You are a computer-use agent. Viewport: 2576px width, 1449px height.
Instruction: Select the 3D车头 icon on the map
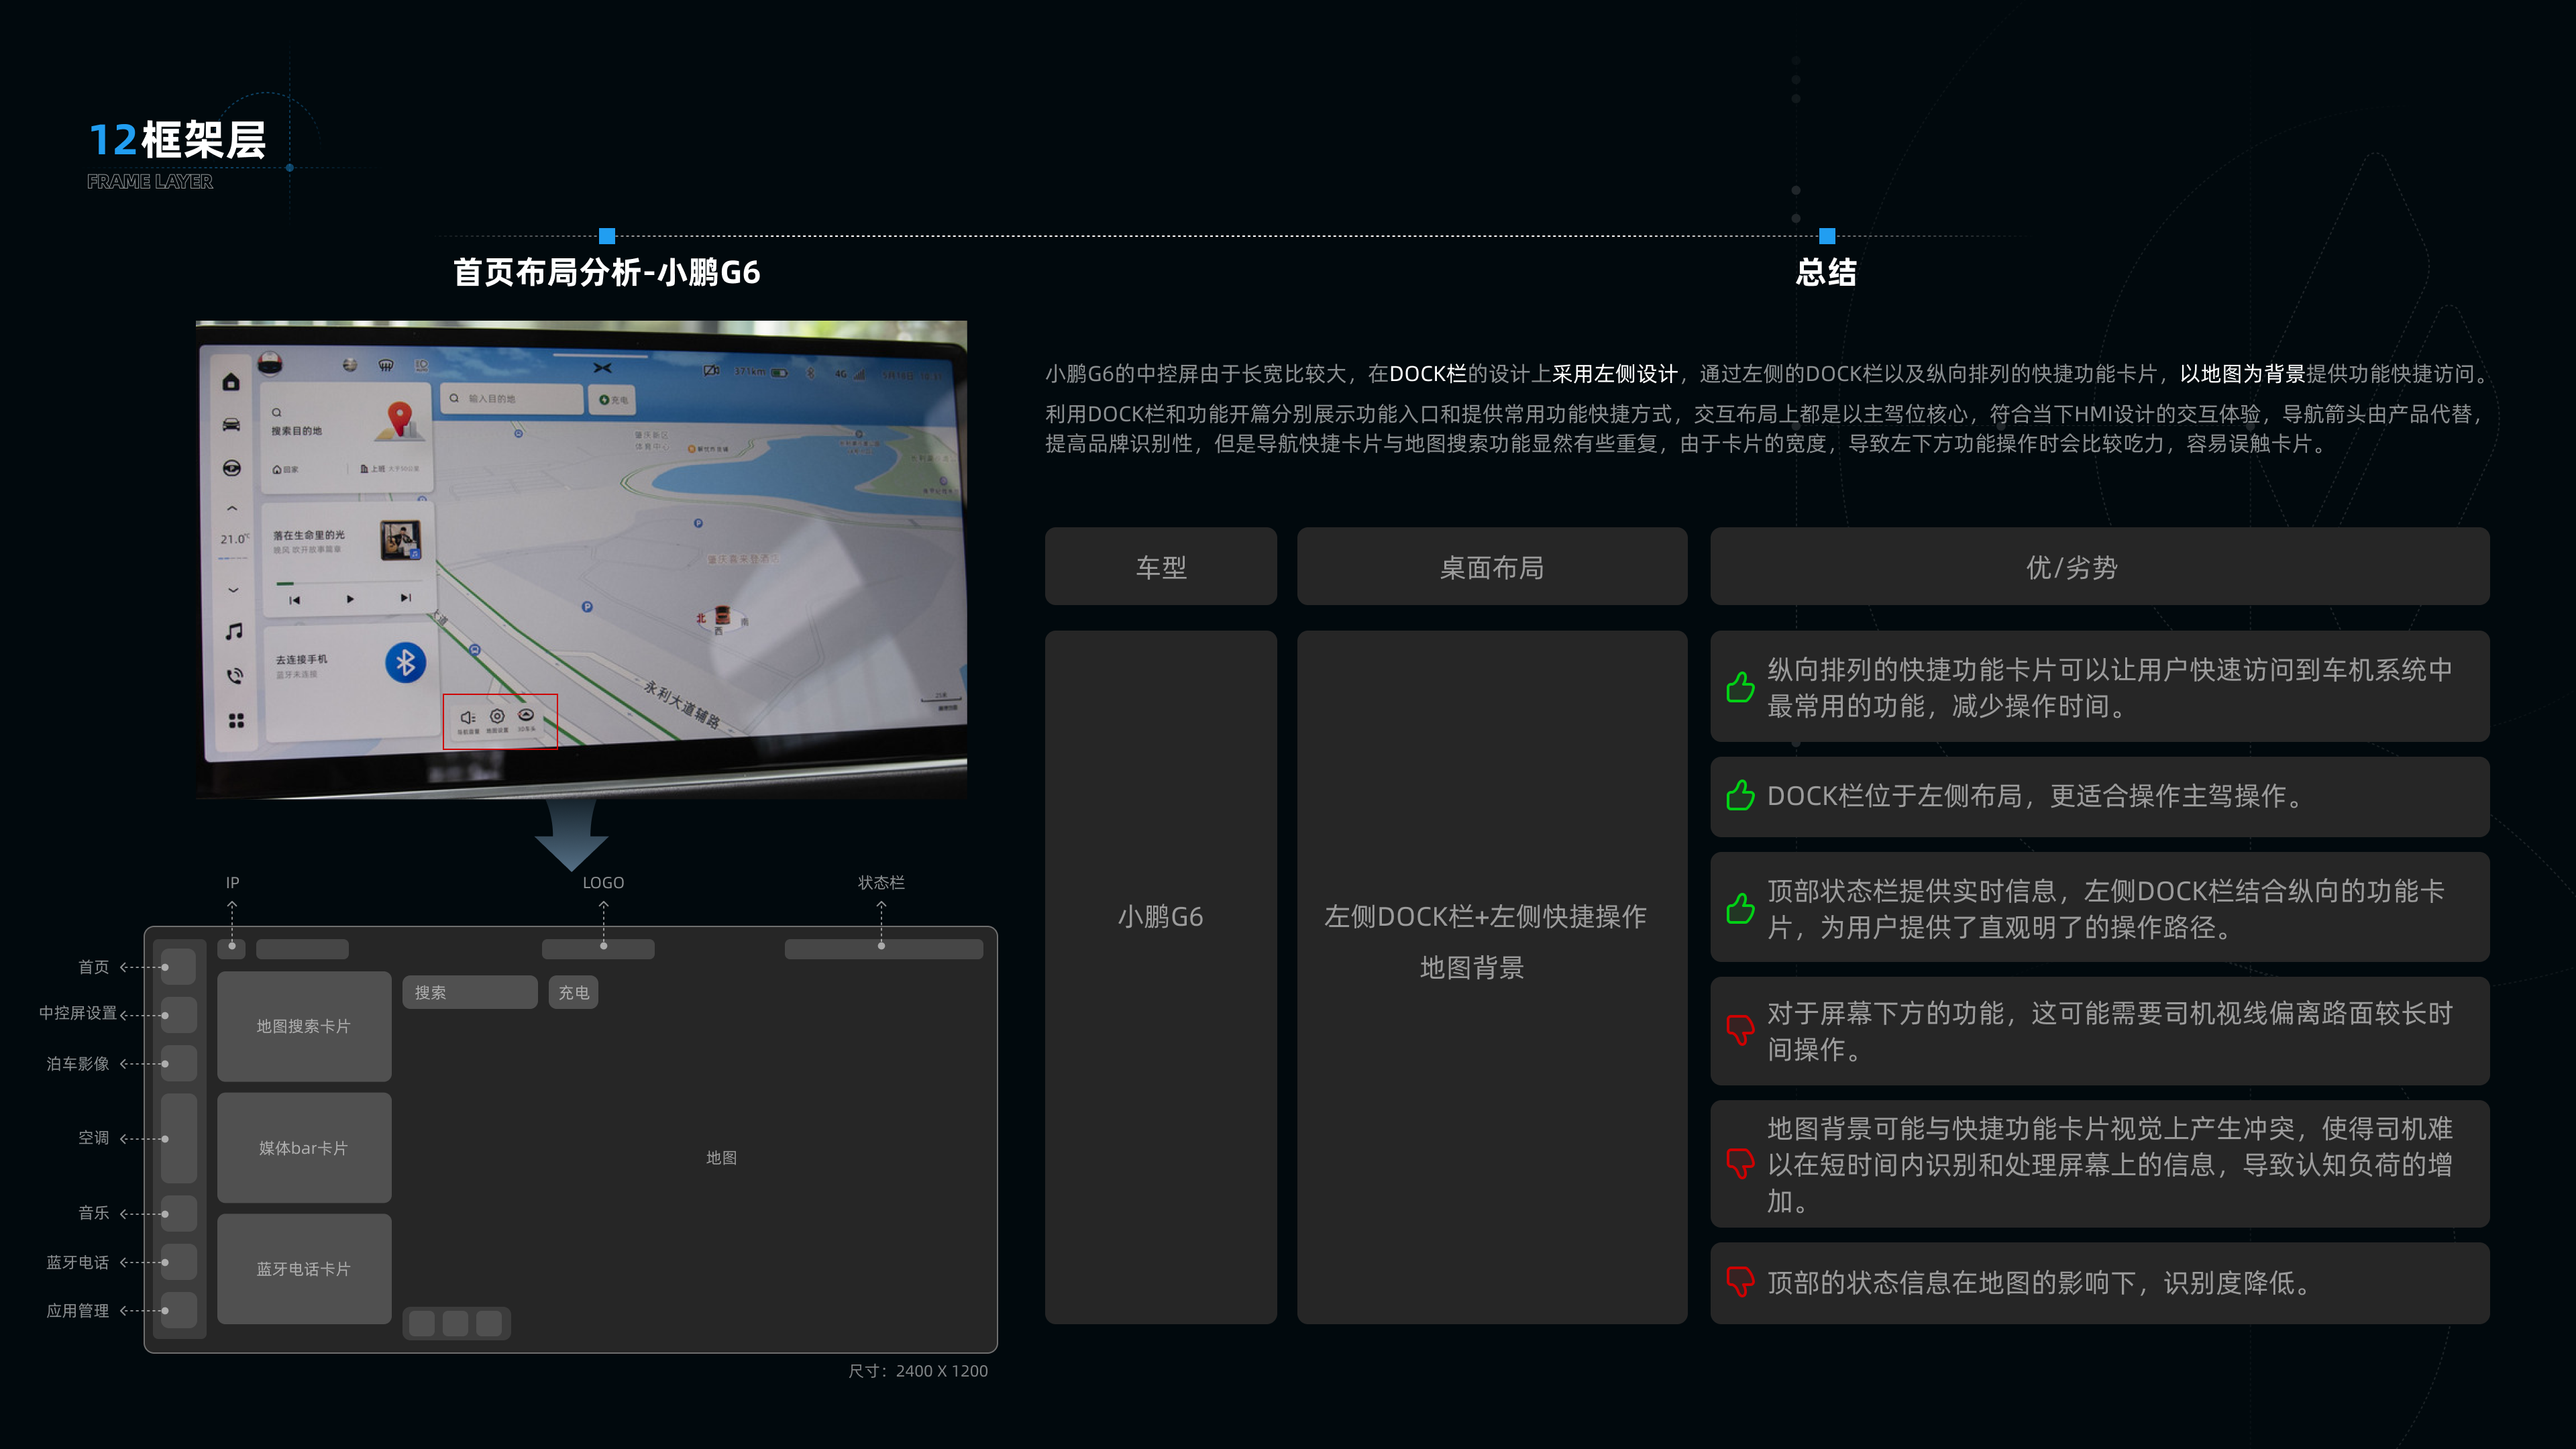(526, 716)
